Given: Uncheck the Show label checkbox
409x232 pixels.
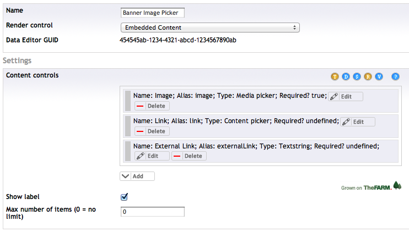Looking at the screenshot, I should [124, 197].
